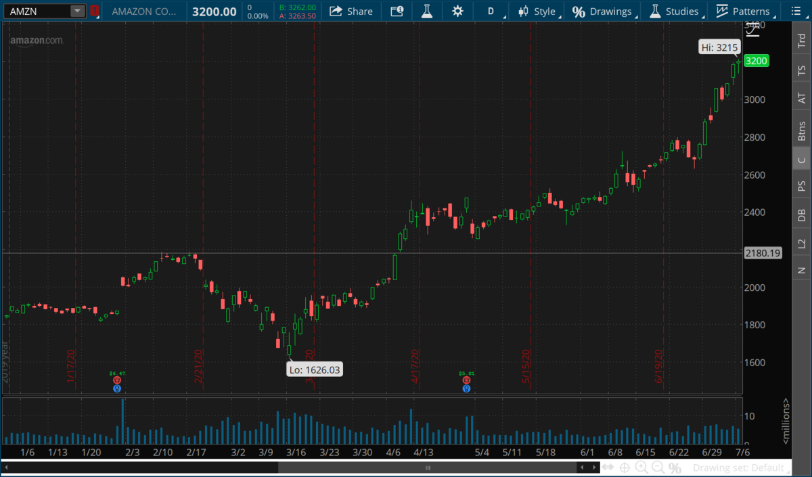Click the 5/15/20 expiration date marker
The height and width of the screenshot is (477, 812).
point(526,366)
